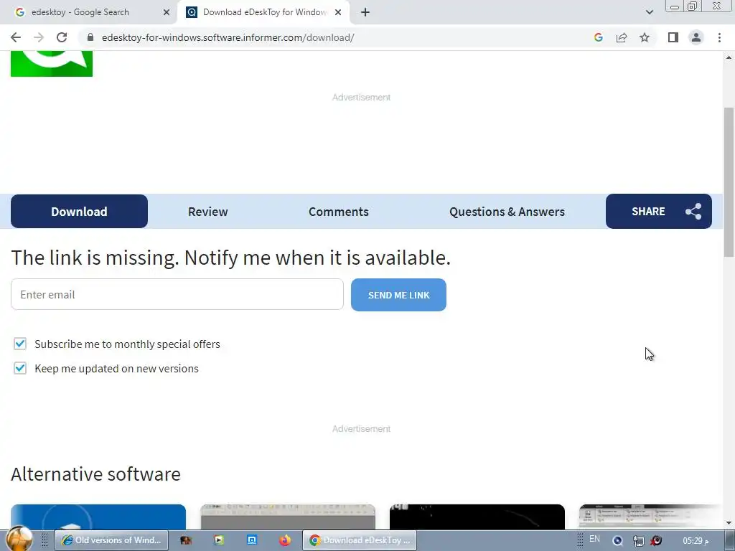Open the network system tray icon
The height and width of the screenshot is (551, 735).
[638, 541]
